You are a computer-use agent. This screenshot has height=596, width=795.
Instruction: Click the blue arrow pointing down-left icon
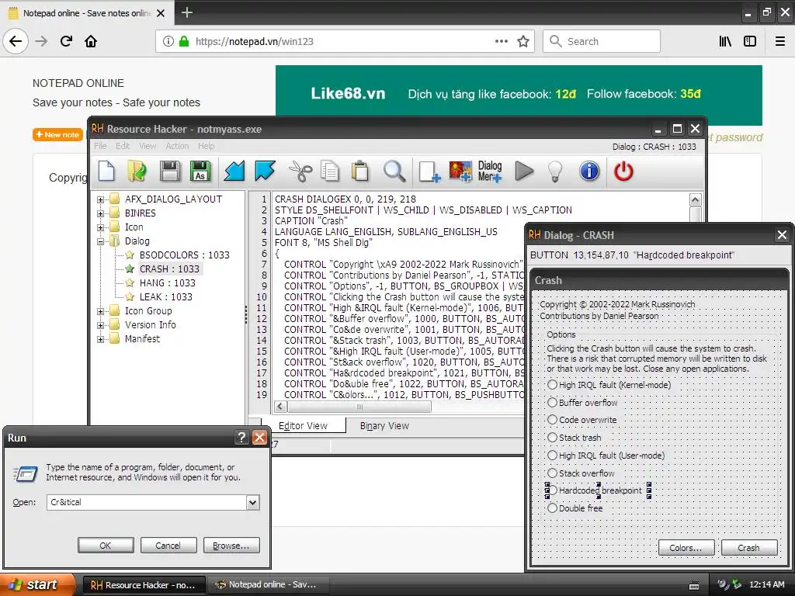234,171
